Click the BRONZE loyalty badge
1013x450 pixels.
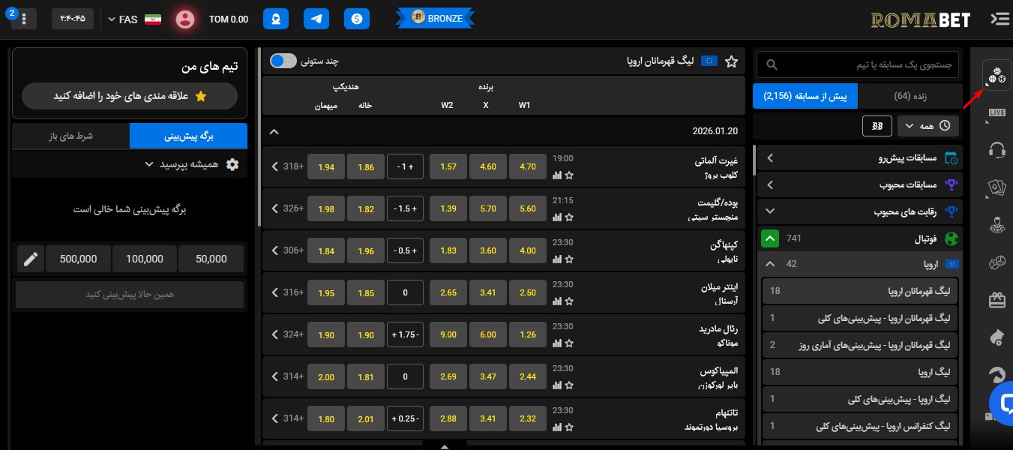[435, 17]
